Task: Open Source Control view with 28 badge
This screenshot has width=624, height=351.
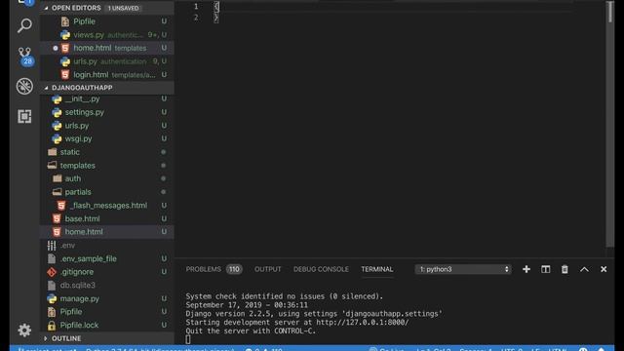Action: [x=24, y=56]
